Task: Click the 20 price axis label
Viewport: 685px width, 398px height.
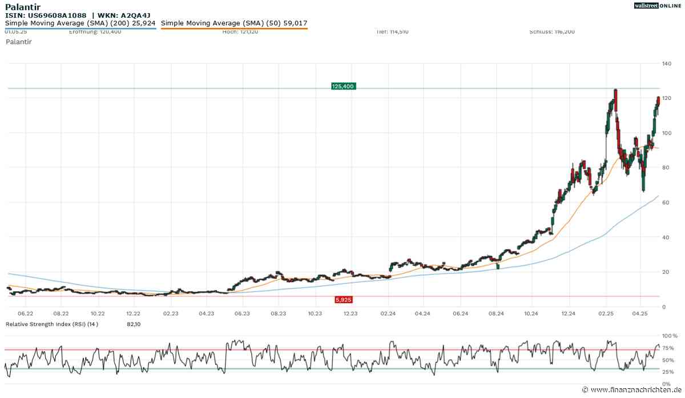Action: pos(665,272)
